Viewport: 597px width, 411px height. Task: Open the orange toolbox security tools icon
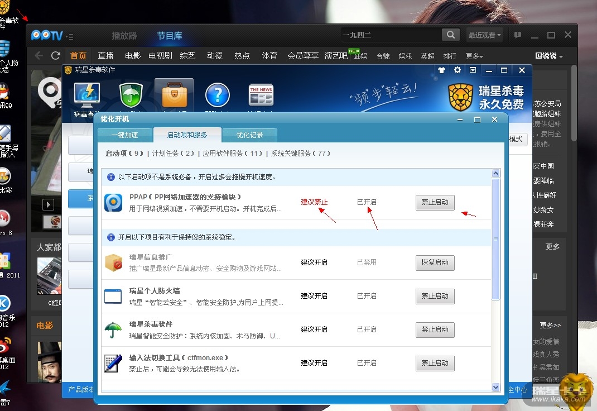pos(174,96)
